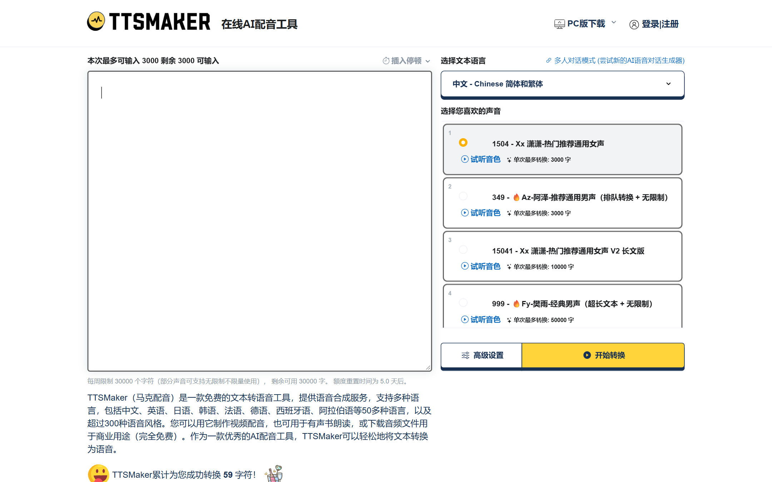The width and height of the screenshot is (772, 482).
Task: Click 单次最多转换: 3000 字 under Az-阿泽
Action: 542,213
